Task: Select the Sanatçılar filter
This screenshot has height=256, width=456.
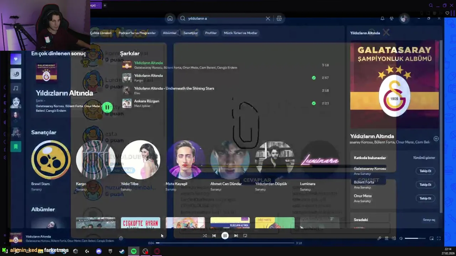Action: tap(191, 33)
